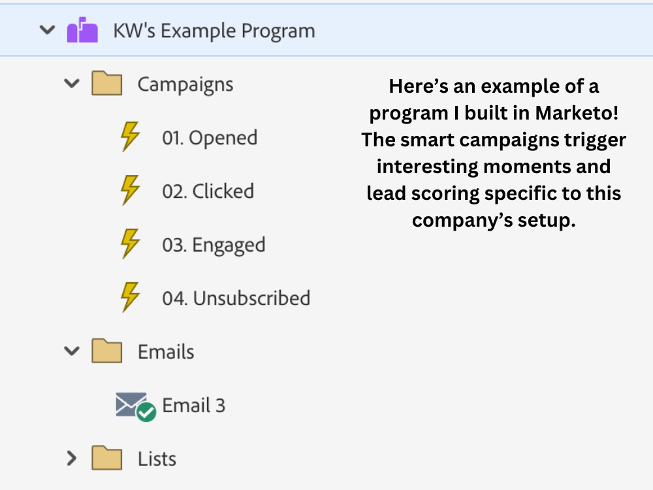Click the lightning bolt icon for 04. Unsubscribed

(x=130, y=297)
